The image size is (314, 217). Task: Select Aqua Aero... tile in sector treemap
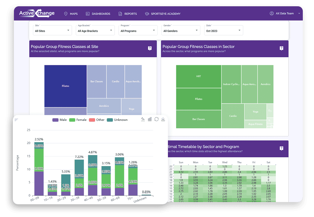click(x=249, y=84)
